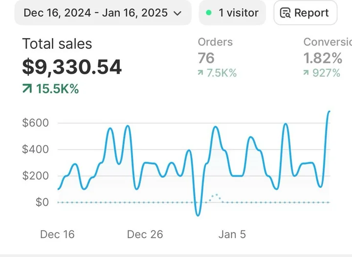352x257 pixels.
Task: Click the Dec 26 axis label
Action: (145, 235)
